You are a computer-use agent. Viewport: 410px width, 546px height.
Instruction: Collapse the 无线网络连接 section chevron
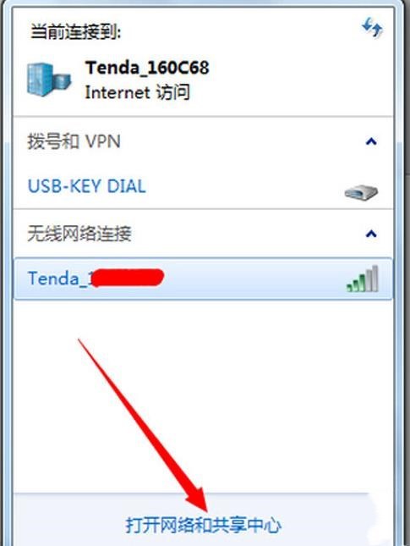(371, 234)
